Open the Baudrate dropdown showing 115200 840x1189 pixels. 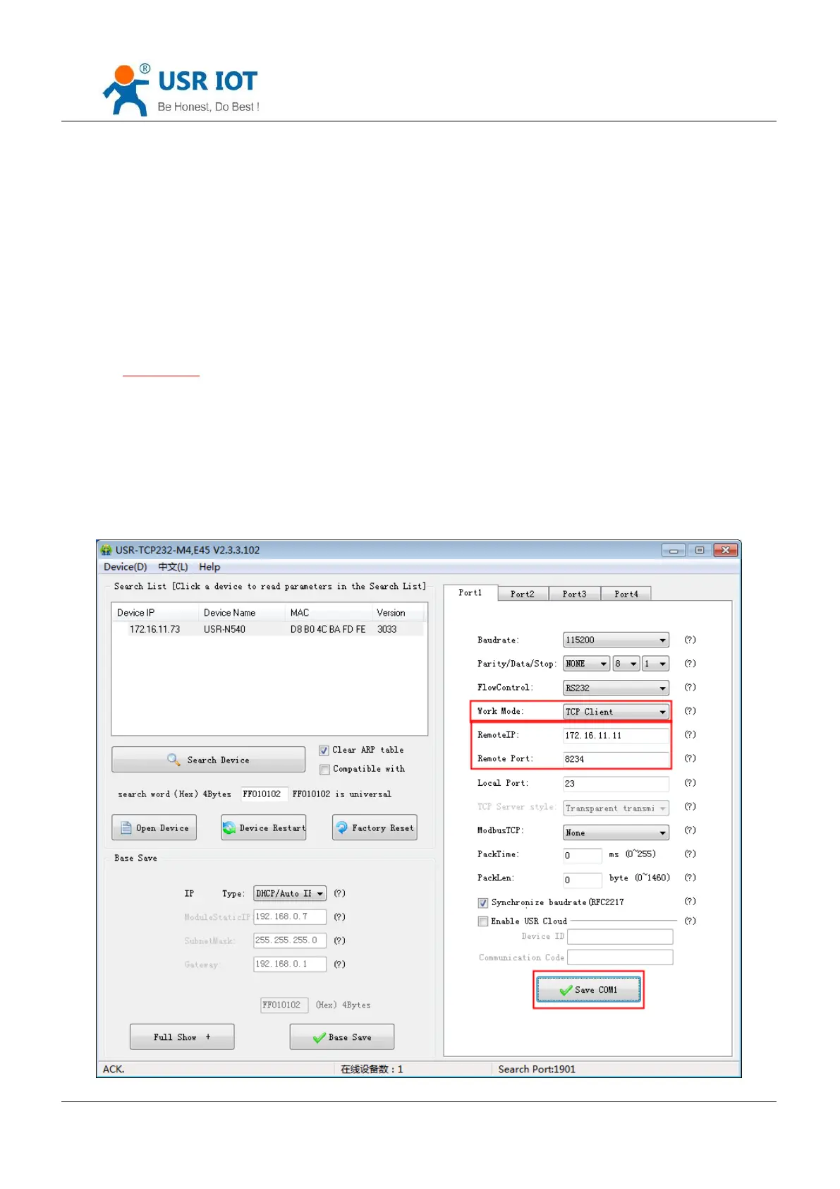click(x=616, y=640)
